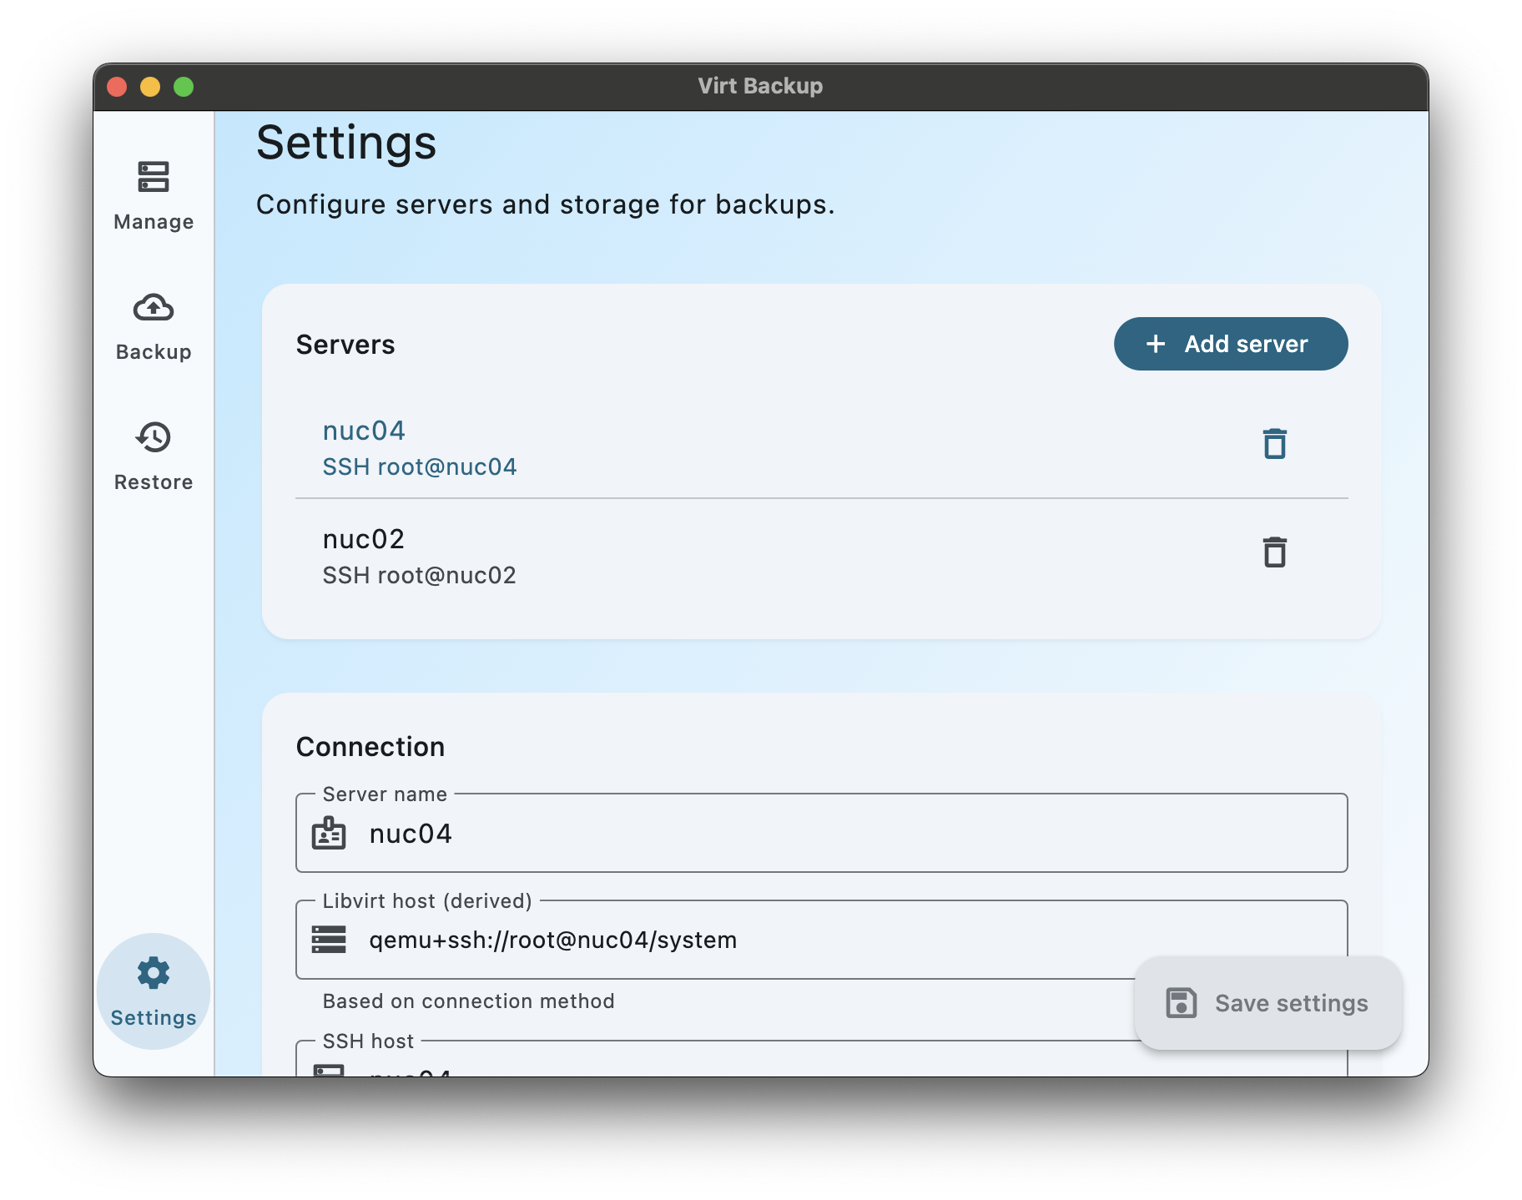Open the Backup cloud icon in sidebar
The height and width of the screenshot is (1200, 1522).
pyautogui.click(x=153, y=308)
